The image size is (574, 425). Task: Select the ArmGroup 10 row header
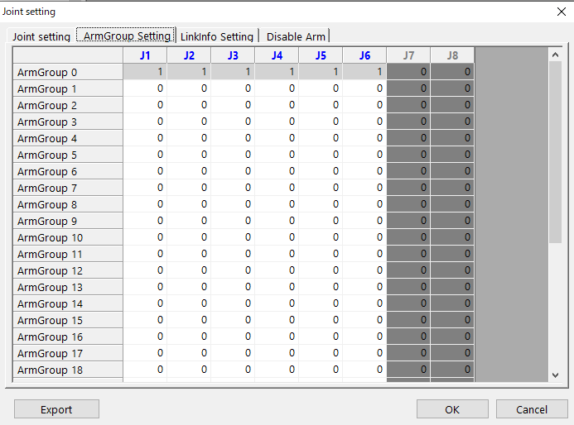point(68,237)
